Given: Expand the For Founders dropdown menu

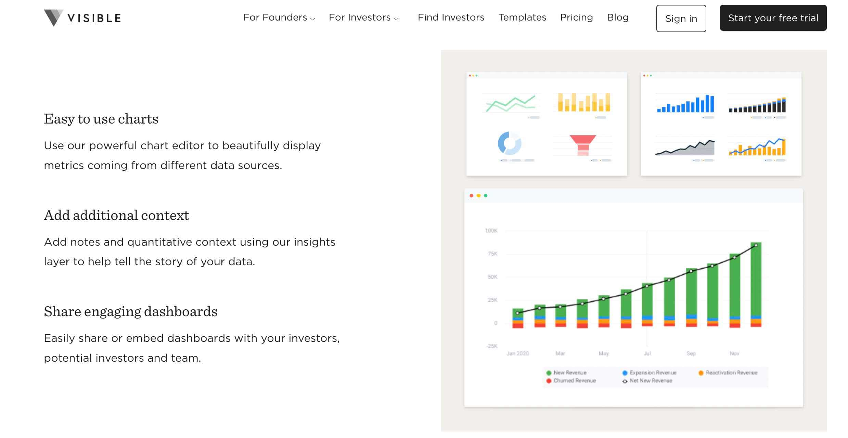Looking at the screenshot, I should coord(278,17).
